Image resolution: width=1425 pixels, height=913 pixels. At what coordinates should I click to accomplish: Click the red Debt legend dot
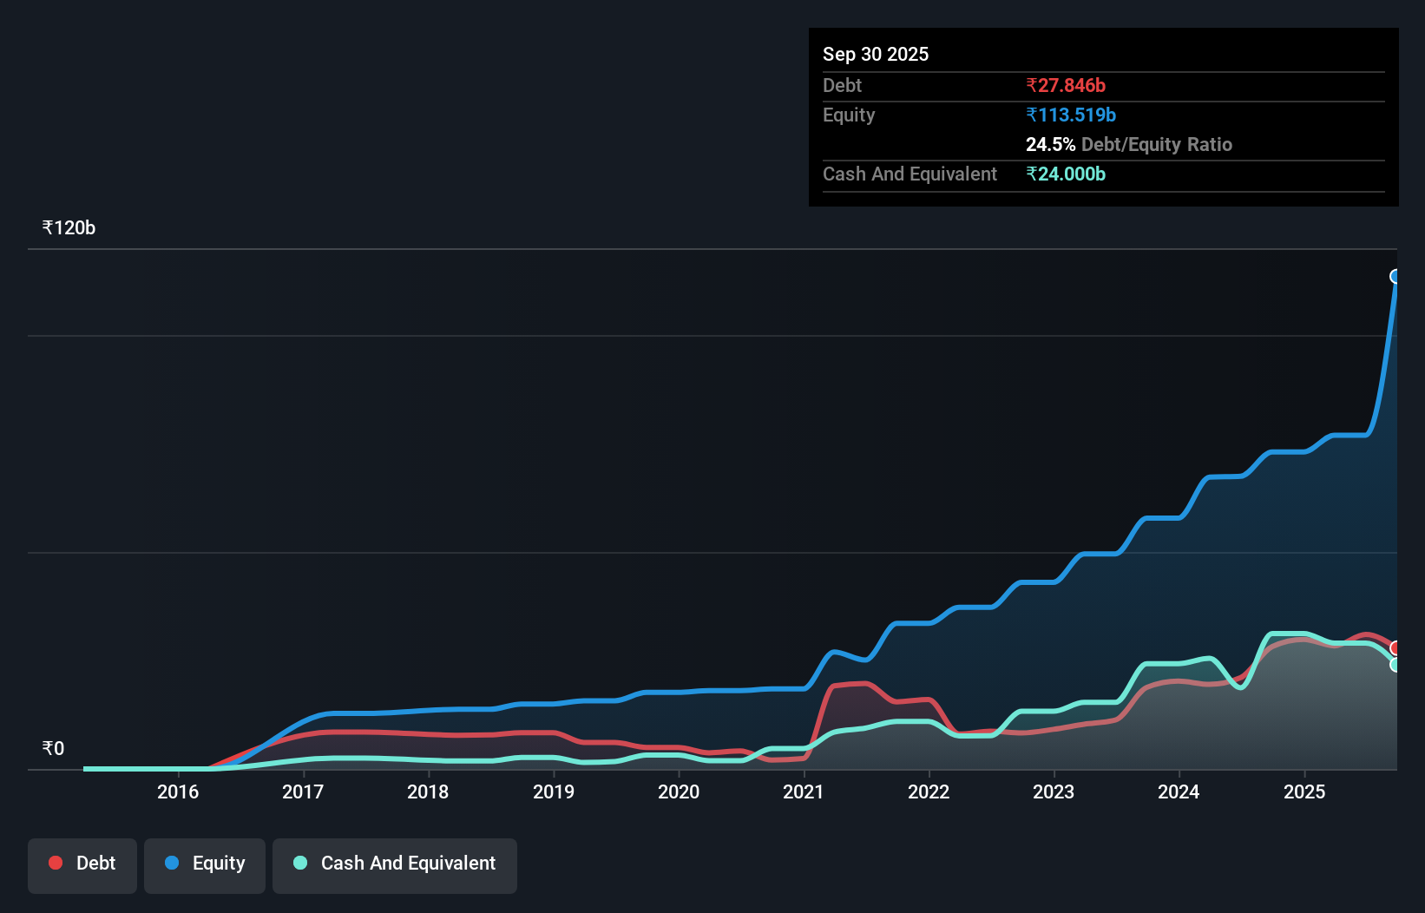click(55, 863)
